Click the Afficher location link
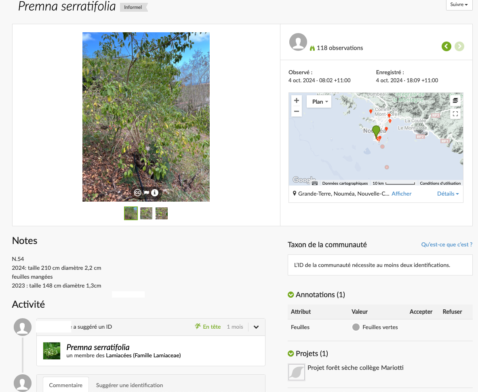This screenshot has width=478, height=392. click(401, 194)
